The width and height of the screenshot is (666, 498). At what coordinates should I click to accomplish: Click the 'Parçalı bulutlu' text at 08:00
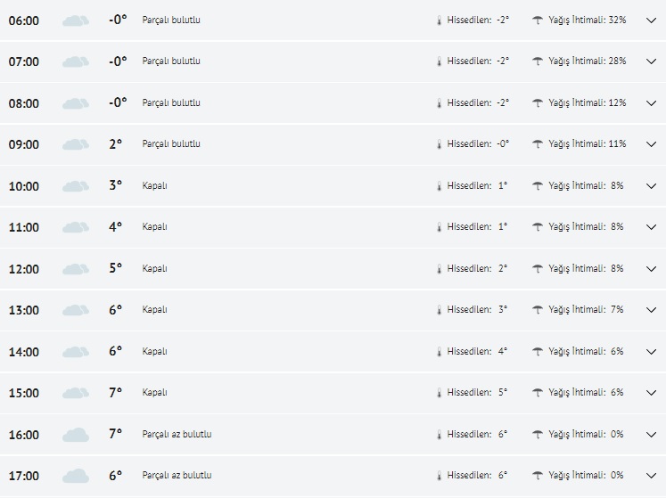point(171,102)
